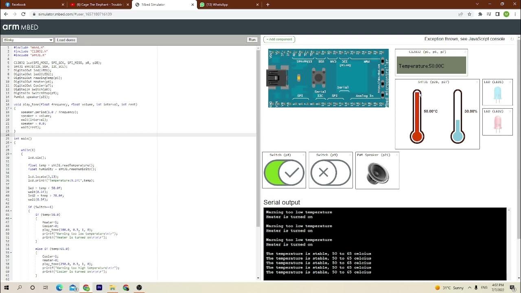The image size is (521, 293).
Task: Set humidity on the blue thermometer
Action: pos(458,116)
